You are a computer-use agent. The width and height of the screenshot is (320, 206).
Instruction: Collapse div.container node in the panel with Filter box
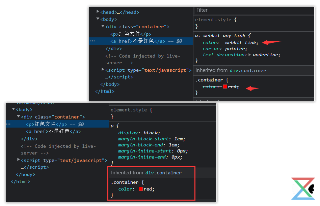103,26
